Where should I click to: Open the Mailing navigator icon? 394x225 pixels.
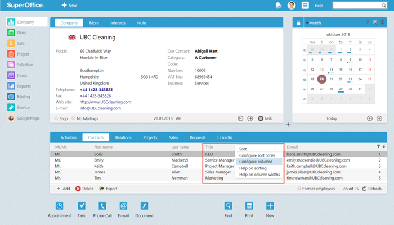[11, 97]
